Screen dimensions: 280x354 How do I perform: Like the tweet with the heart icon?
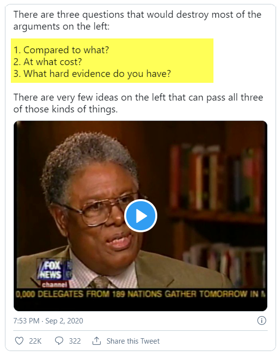(x=19, y=341)
